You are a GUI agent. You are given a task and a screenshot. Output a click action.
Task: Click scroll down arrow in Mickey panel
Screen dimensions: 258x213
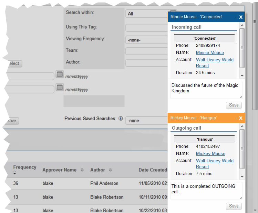coord(242,176)
